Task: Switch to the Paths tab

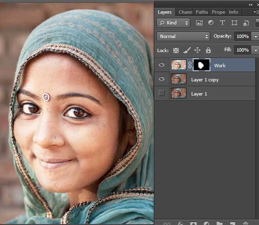Action: (202, 12)
